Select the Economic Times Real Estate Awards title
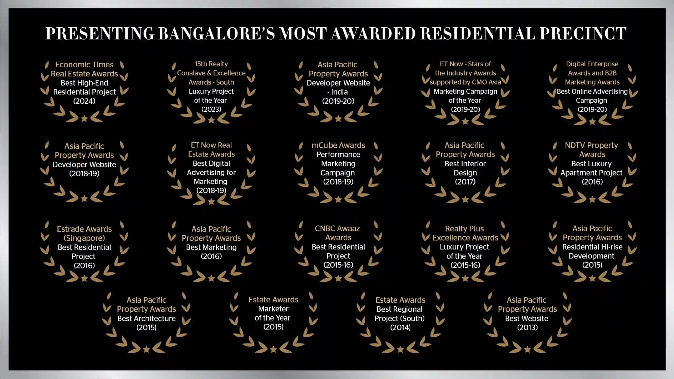 [84, 69]
